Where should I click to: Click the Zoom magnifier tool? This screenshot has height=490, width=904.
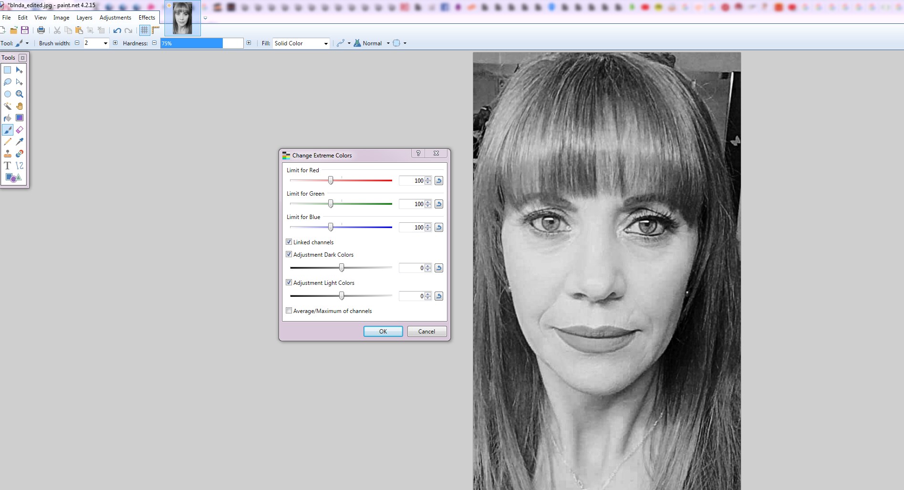click(20, 94)
